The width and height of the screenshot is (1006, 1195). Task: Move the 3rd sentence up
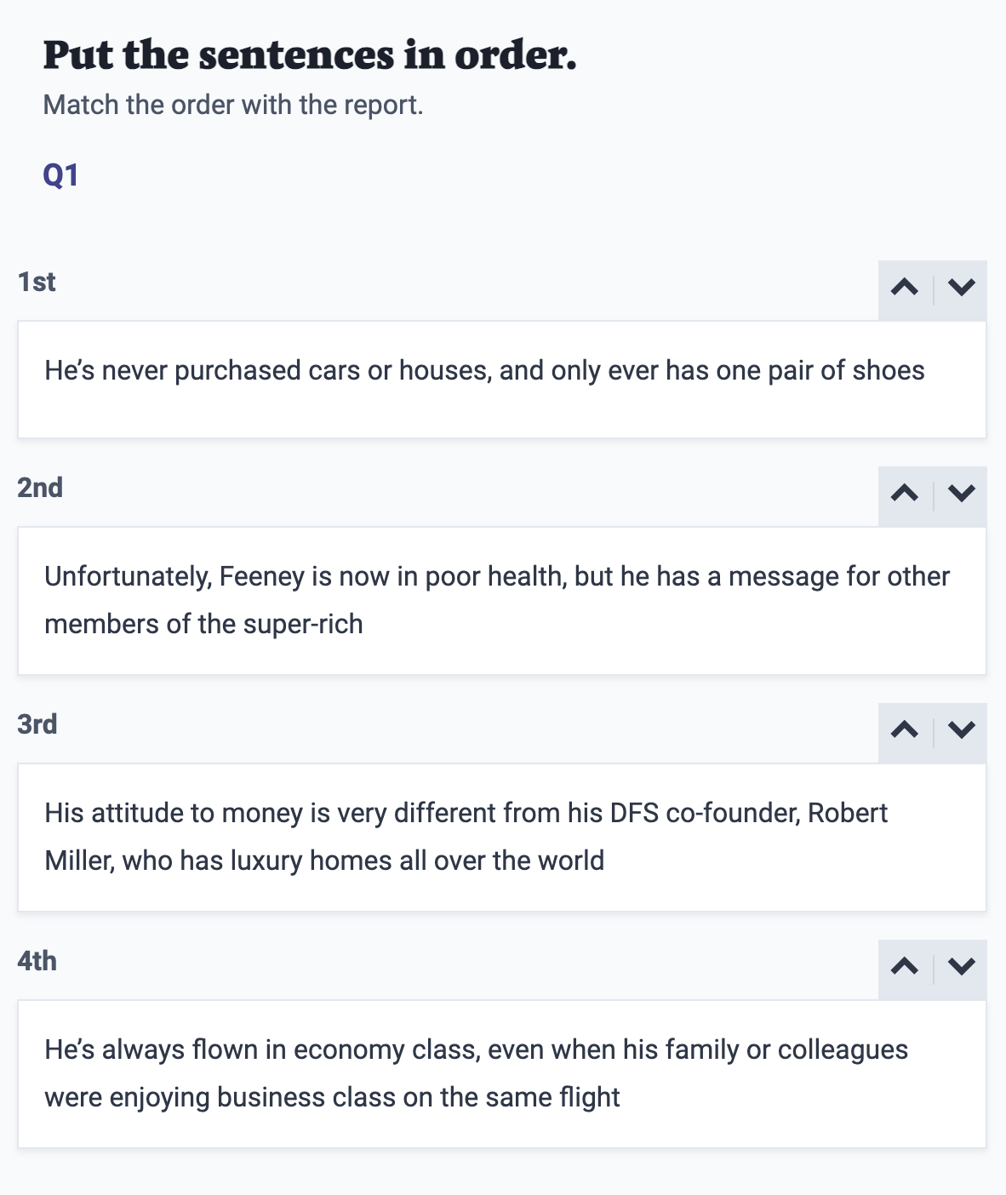[x=905, y=730]
